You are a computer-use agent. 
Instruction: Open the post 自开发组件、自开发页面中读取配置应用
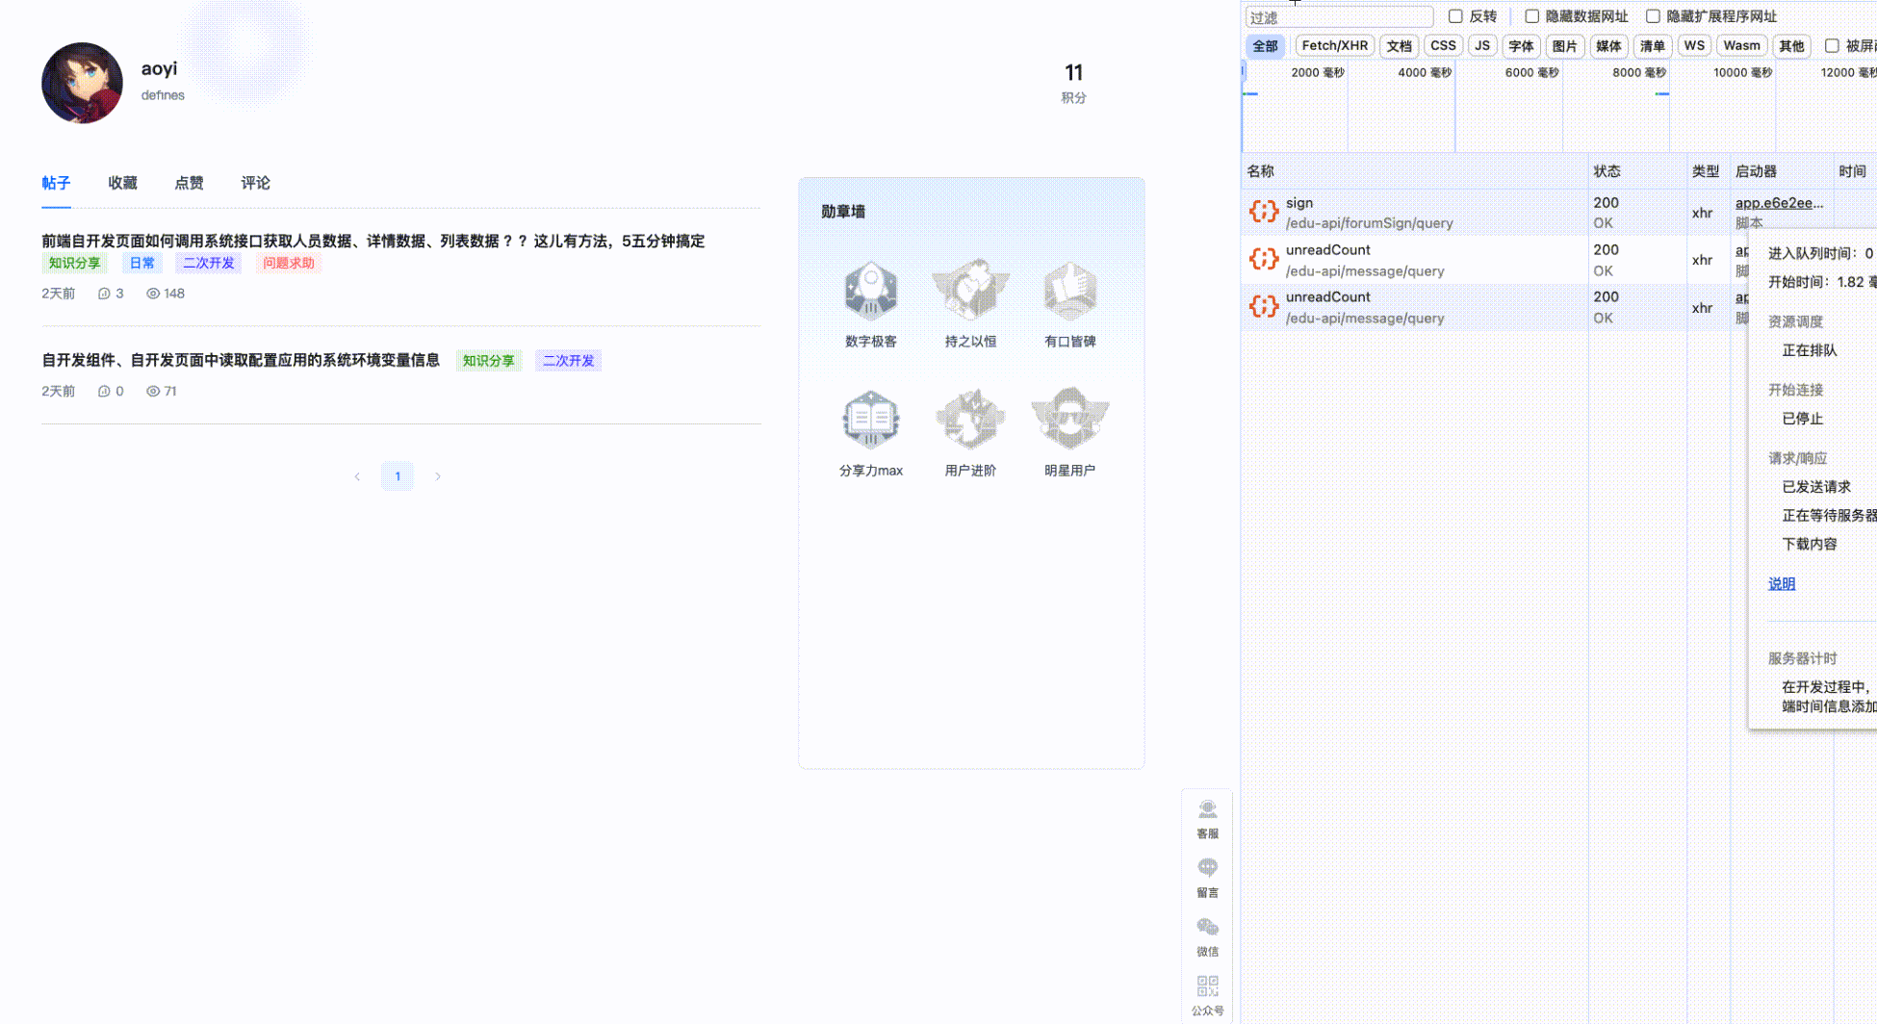pyautogui.click(x=241, y=360)
